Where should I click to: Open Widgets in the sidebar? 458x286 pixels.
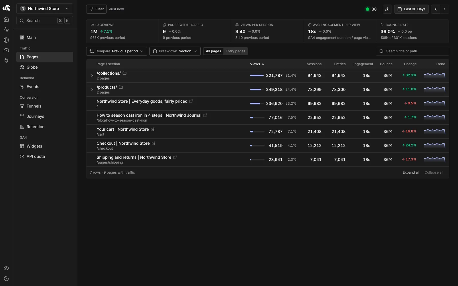pos(45,146)
